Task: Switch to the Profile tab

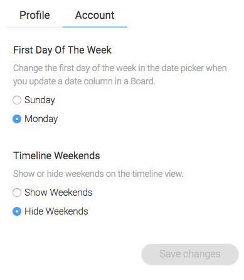Action: (x=34, y=15)
